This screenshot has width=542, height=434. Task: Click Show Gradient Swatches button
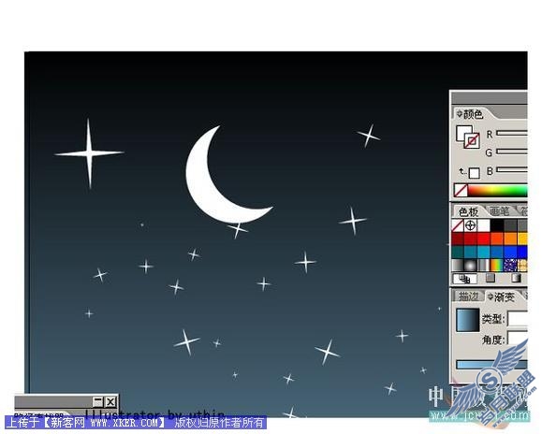click(x=516, y=278)
